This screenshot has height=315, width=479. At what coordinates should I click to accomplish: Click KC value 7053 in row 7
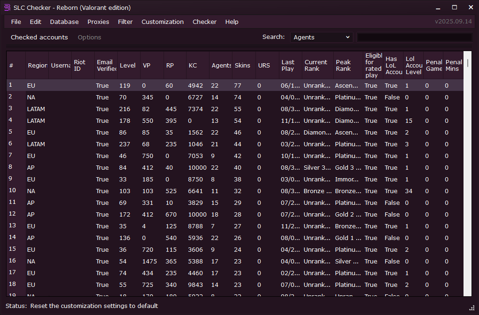pos(195,156)
